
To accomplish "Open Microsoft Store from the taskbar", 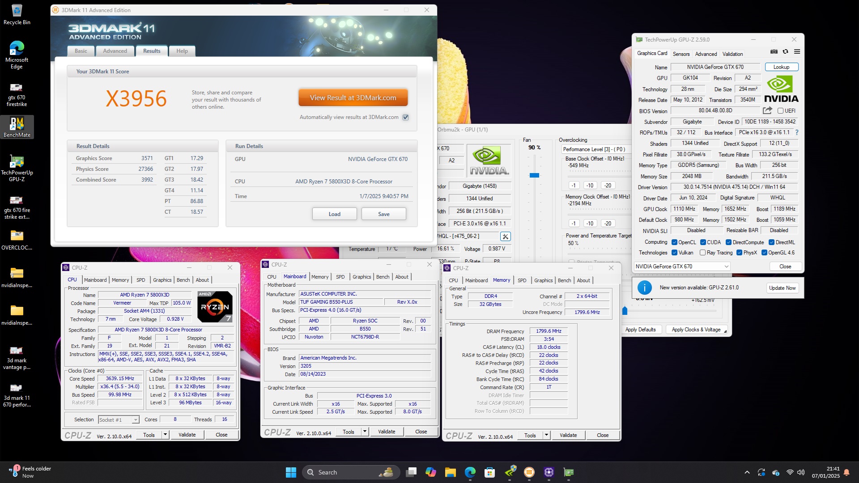I will 490,472.
